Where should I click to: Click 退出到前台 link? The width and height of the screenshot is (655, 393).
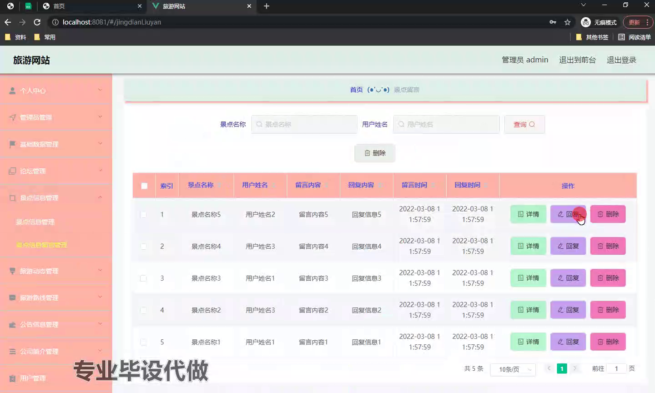pyautogui.click(x=577, y=60)
